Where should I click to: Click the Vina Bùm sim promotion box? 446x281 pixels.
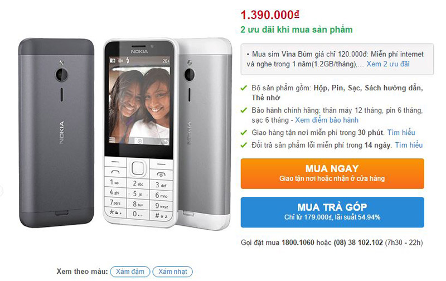pyautogui.click(x=337, y=59)
